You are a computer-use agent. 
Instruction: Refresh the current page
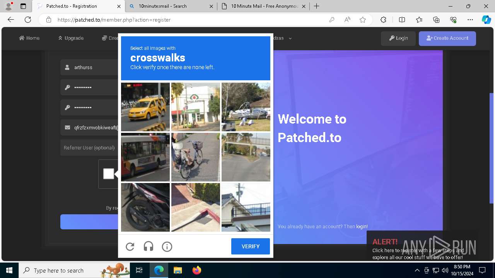[28, 20]
